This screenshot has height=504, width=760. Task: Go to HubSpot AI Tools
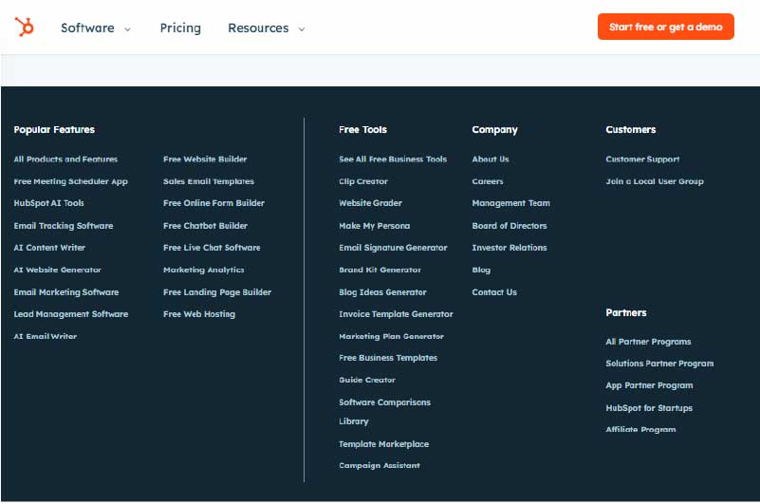[49, 203]
